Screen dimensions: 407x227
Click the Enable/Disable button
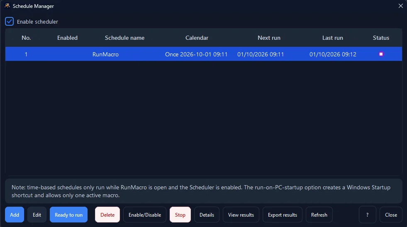(x=145, y=215)
